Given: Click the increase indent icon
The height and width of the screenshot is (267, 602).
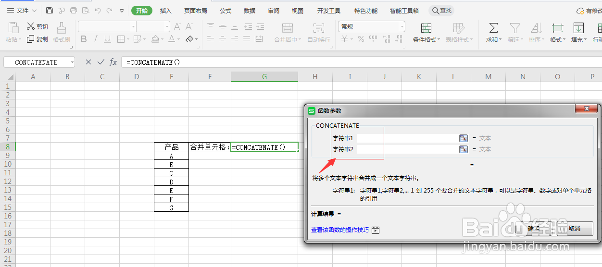Looking at the screenshot, I should coord(260,26).
